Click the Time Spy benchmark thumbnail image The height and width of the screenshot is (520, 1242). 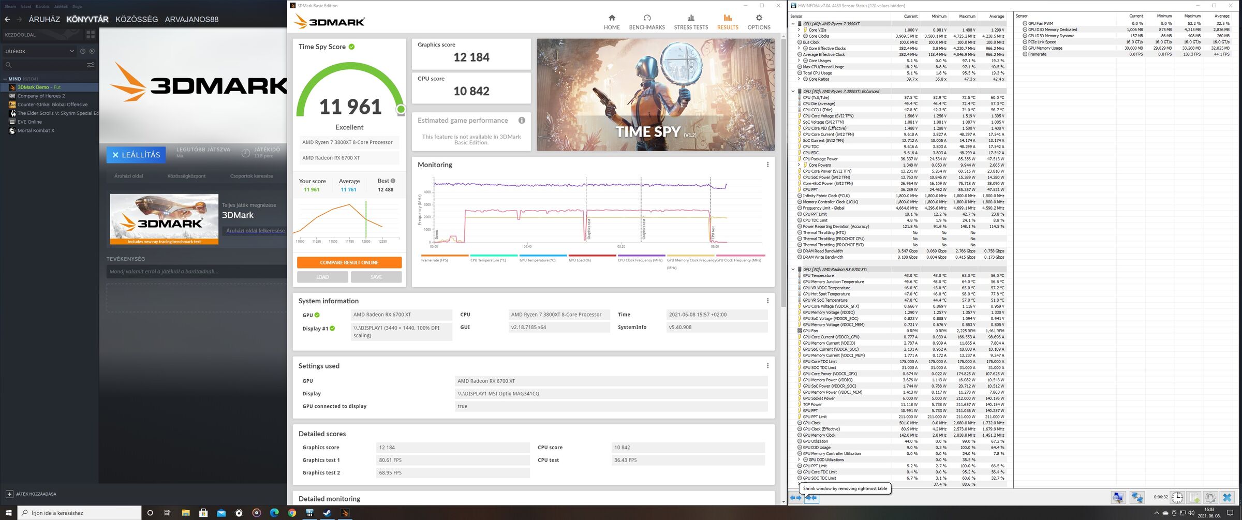tap(656, 95)
